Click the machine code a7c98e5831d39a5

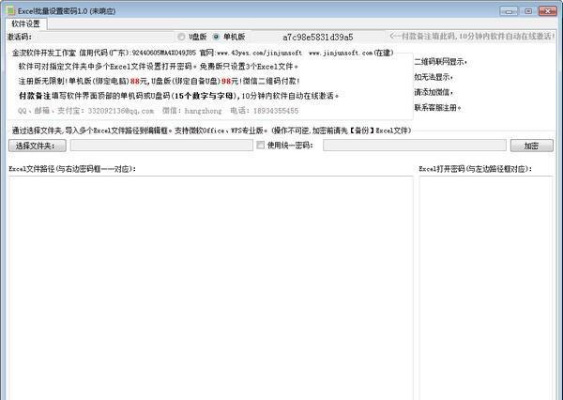pos(318,37)
